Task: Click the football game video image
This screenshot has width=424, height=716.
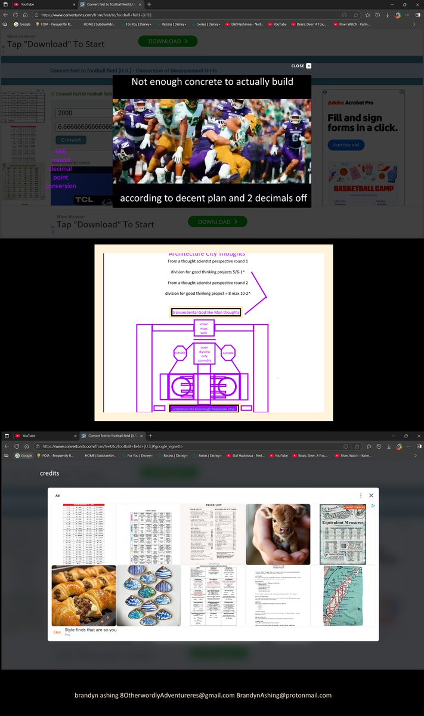Action: point(212,140)
